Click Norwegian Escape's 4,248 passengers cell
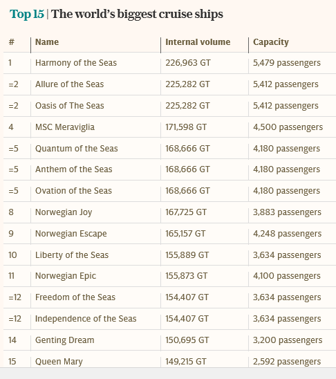Image resolution: width=336 pixels, height=379 pixels. 287,234
